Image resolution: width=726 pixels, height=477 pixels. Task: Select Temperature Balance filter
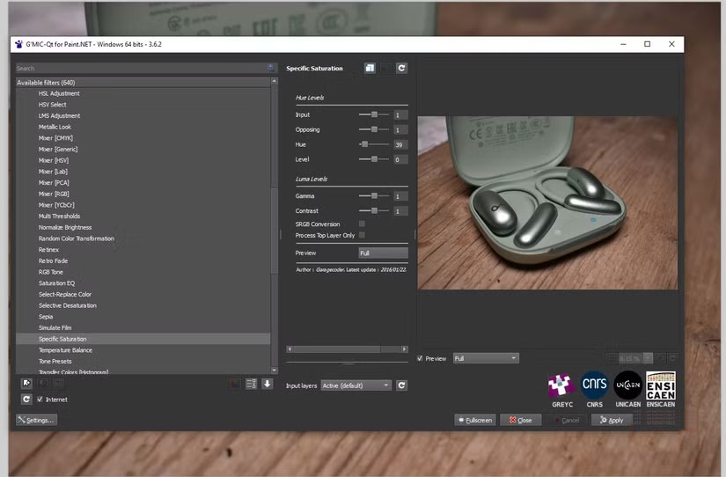(x=64, y=350)
